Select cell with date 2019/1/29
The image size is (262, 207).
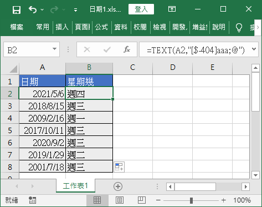pos(42,155)
